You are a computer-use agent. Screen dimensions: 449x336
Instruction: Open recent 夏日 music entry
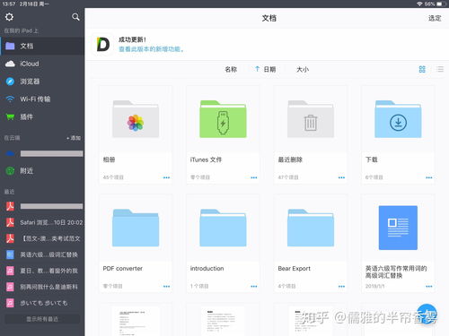42,271
